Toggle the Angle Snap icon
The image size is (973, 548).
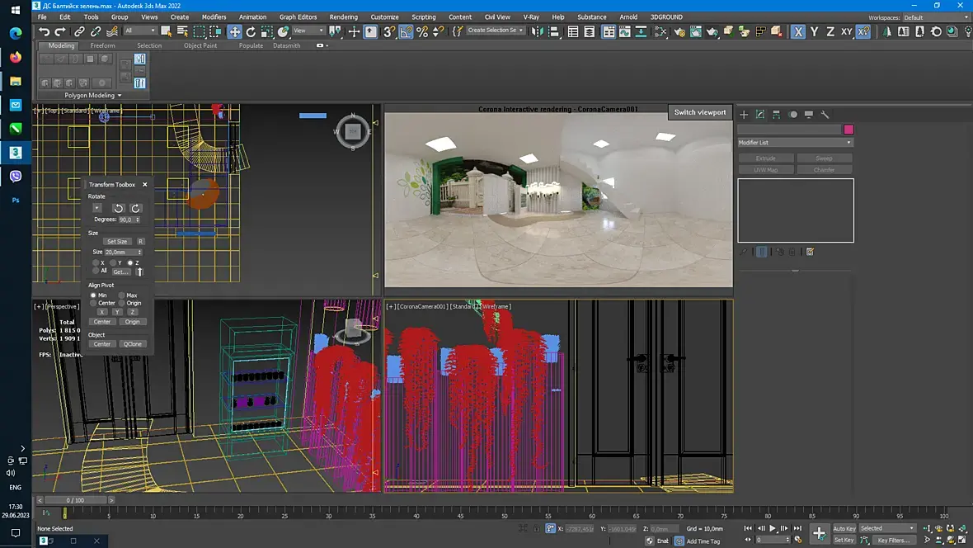pos(407,31)
